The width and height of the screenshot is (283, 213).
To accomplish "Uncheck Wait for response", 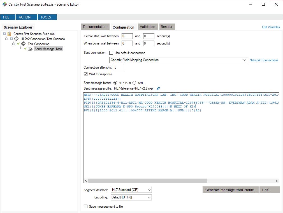I will 85,74.
